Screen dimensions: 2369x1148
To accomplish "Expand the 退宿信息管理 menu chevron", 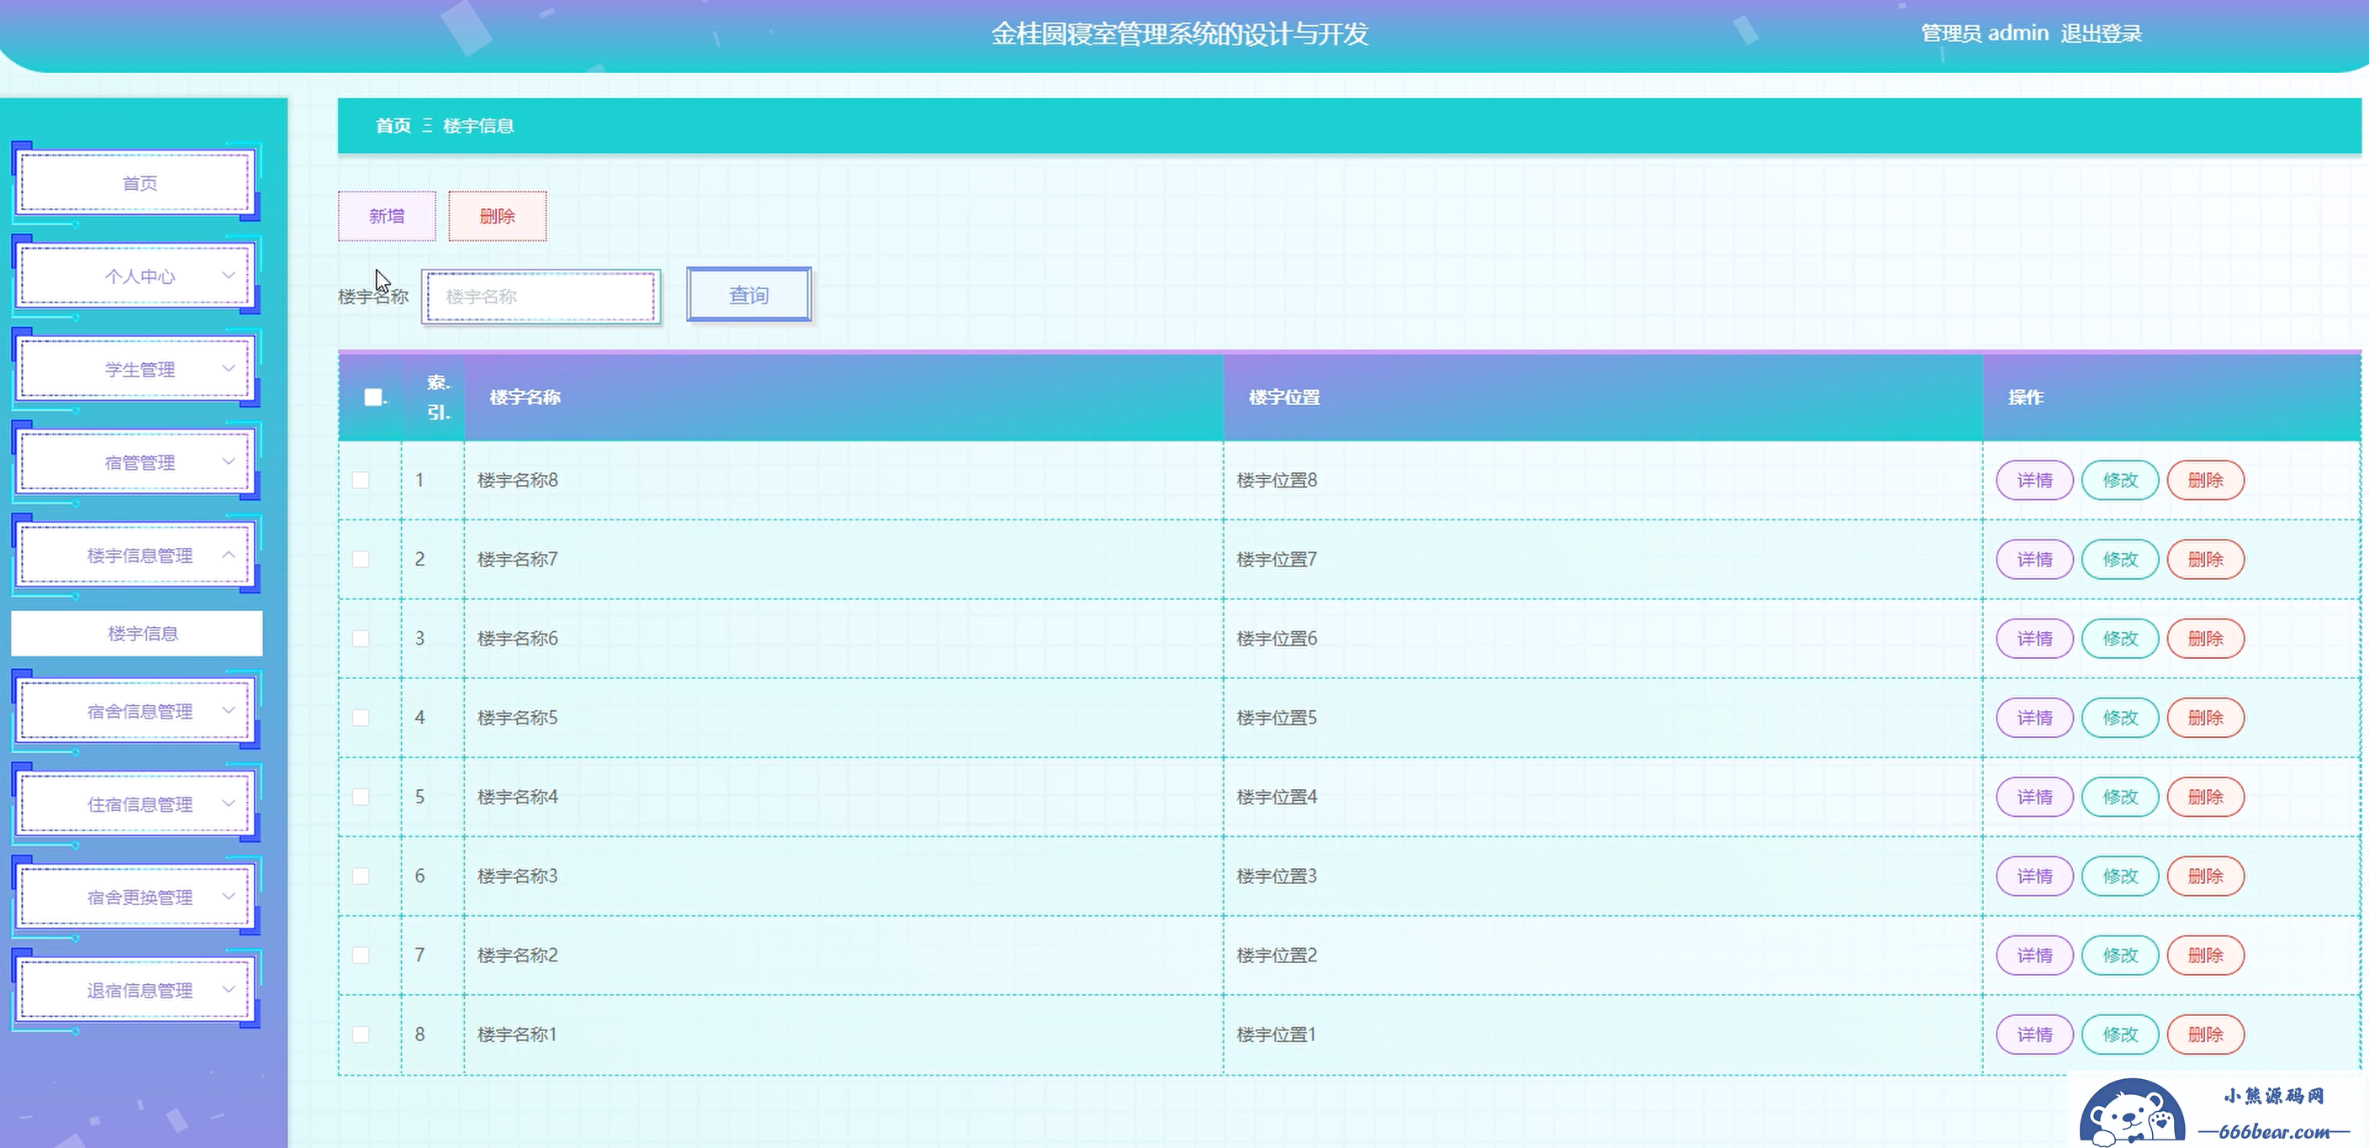I will click(229, 989).
